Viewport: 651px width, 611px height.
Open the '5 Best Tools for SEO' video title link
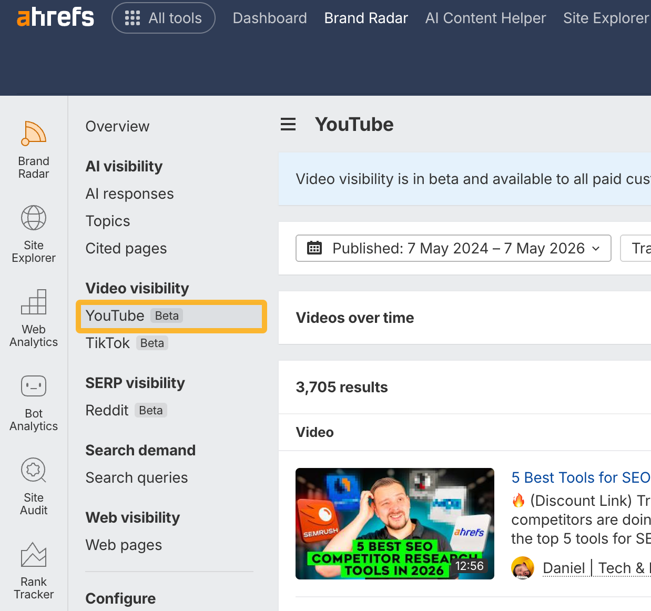point(581,477)
